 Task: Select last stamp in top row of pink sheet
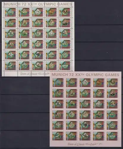tap(112, 83)
